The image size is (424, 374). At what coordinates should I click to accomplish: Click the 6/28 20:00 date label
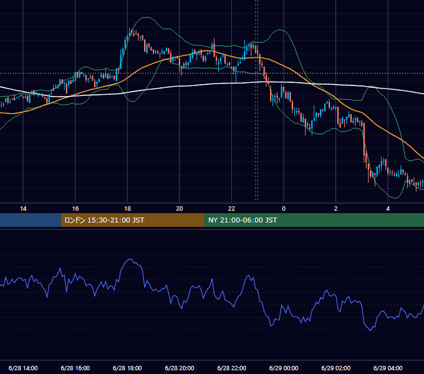click(x=180, y=368)
